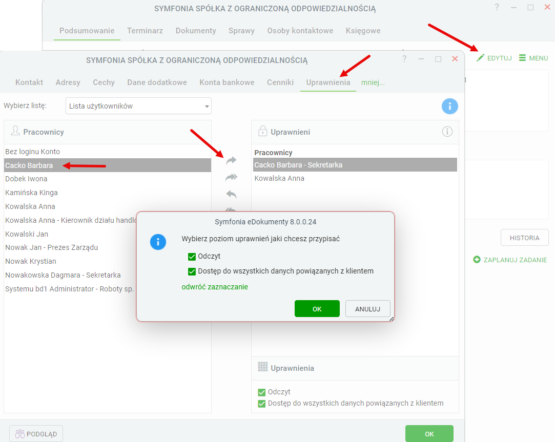This screenshot has height=442, width=555.
Task: Click the mniej... link to collapse tabs
Action: pos(373,82)
